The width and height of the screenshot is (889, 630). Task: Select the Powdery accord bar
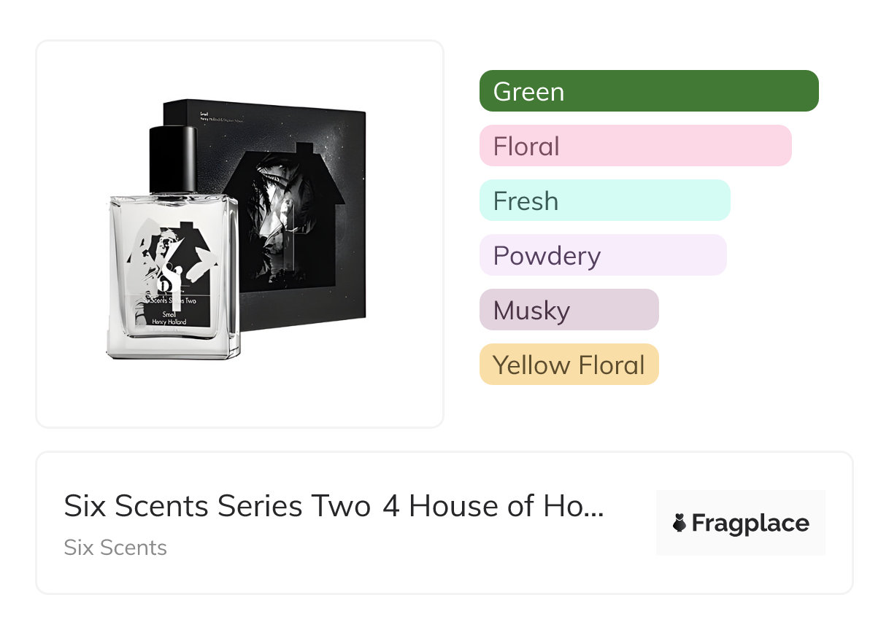pyautogui.click(x=603, y=255)
